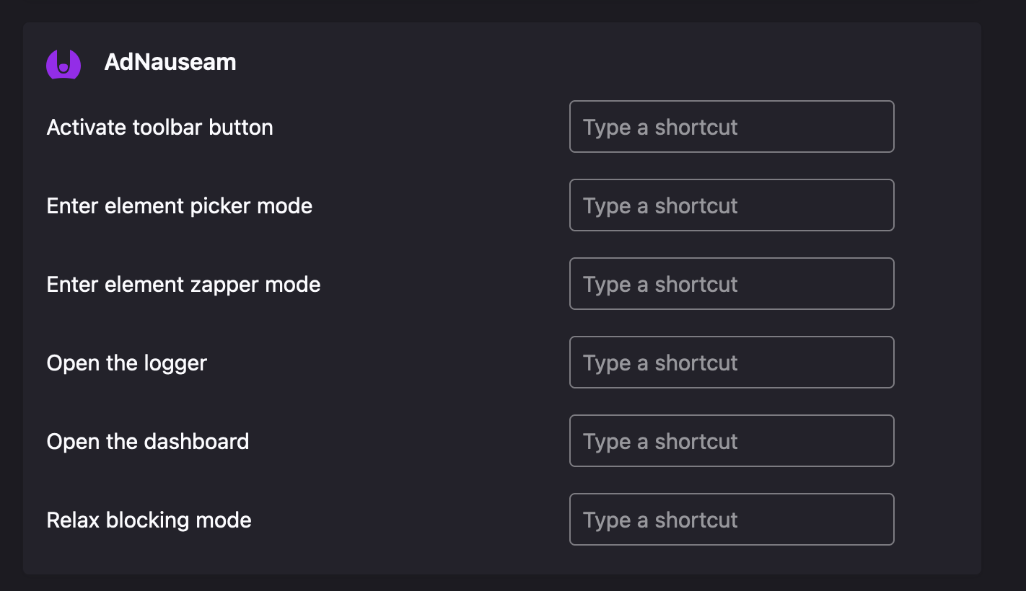The width and height of the screenshot is (1026, 591).
Task: Focus the shortcut input for element zapper mode
Action: pyautogui.click(x=731, y=283)
